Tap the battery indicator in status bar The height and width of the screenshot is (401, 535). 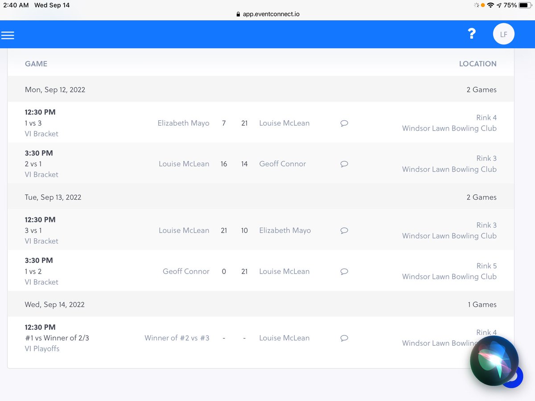pos(526,5)
